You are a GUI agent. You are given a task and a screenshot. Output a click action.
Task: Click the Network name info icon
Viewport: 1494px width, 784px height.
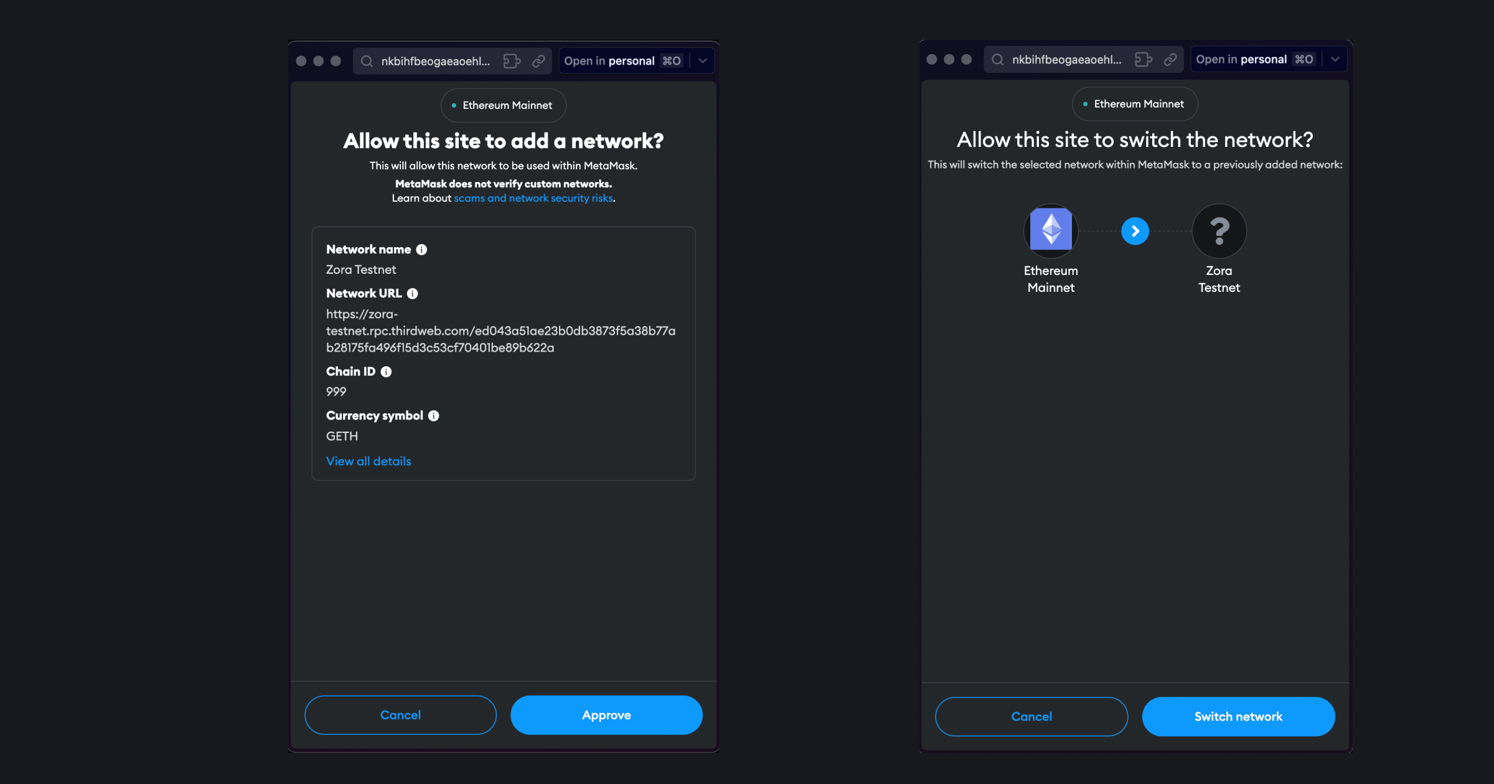[422, 249]
